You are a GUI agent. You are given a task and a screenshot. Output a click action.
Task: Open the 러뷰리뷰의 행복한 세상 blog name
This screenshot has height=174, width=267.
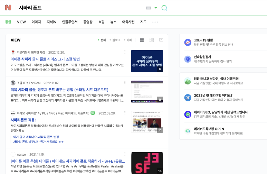point(31,52)
